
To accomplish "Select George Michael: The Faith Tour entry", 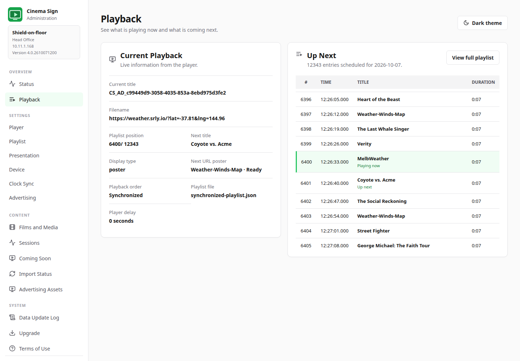I will tap(398, 245).
